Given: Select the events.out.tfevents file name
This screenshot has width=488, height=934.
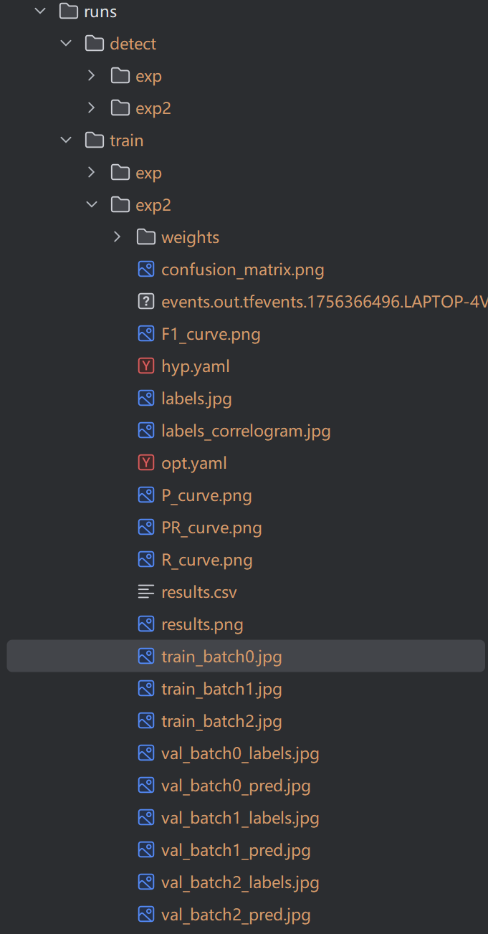Looking at the screenshot, I should [325, 302].
